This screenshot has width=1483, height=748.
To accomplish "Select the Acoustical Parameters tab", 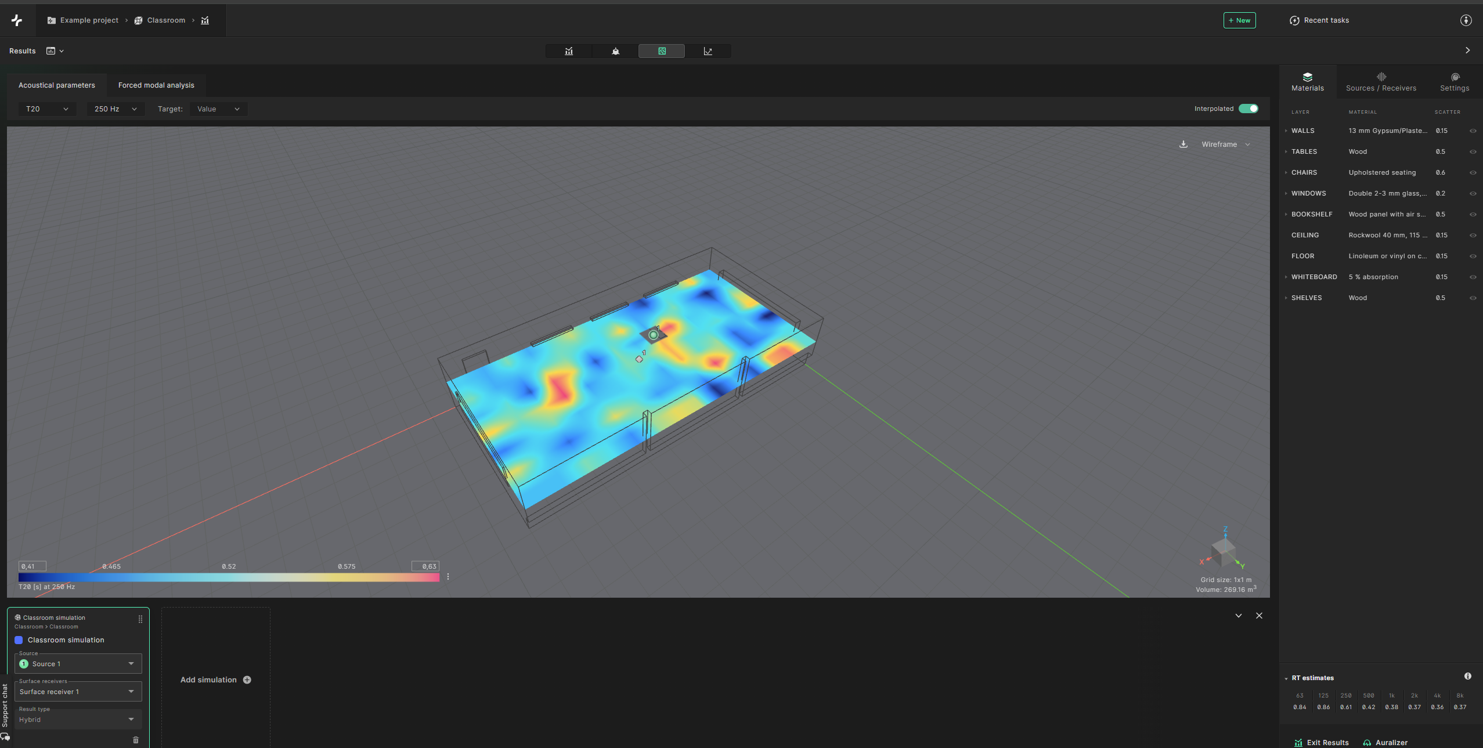I will click(56, 85).
